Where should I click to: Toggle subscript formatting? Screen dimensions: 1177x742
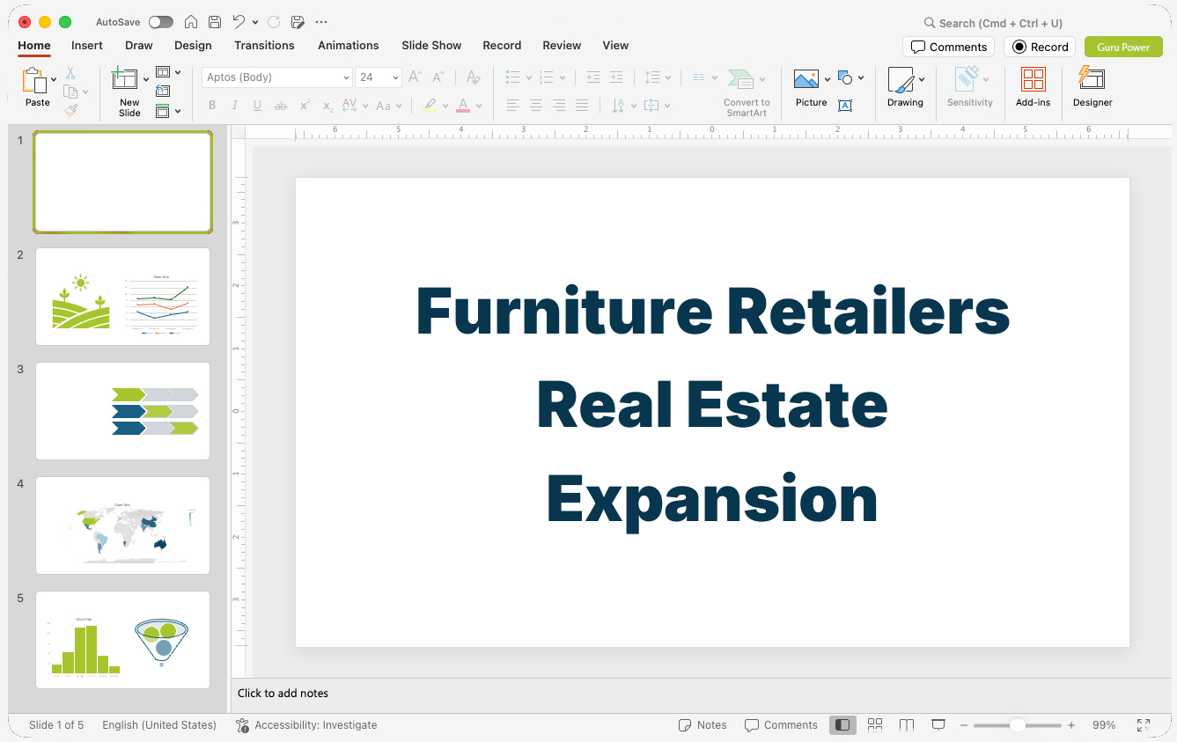(327, 106)
